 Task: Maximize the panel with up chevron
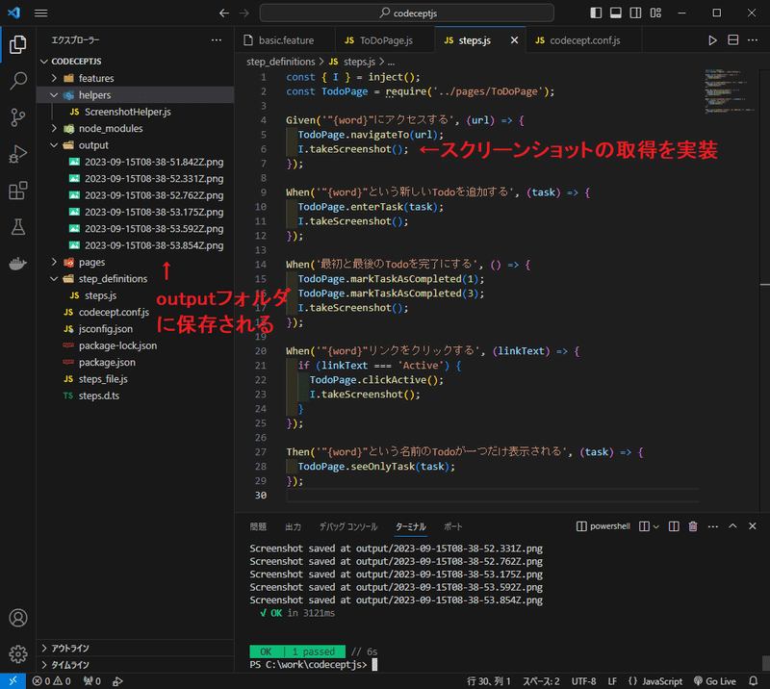point(732,526)
